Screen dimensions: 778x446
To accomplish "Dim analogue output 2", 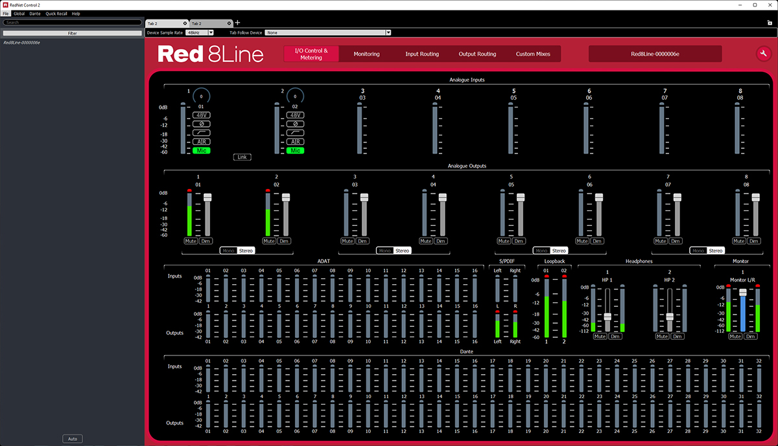I will click(285, 241).
